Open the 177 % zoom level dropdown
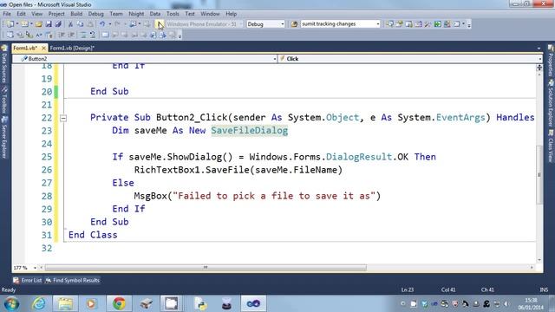Viewport: 555px width, 312px height. pyautogui.click(x=35, y=268)
